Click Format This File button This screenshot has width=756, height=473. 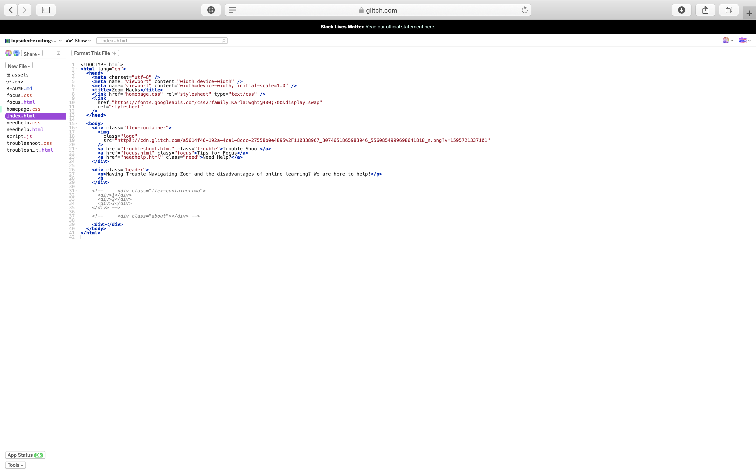(95, 53)
